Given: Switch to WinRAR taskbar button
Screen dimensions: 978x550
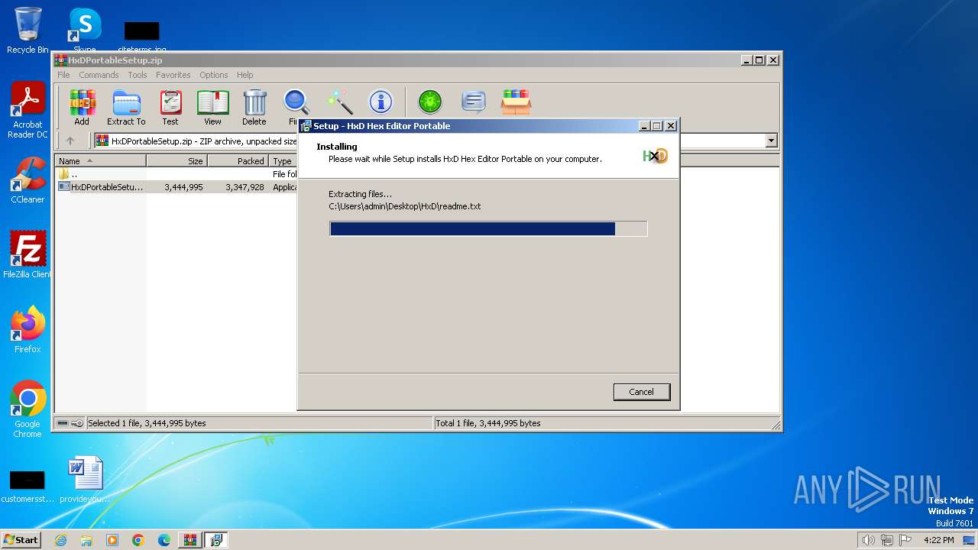Looking at the screenshot, I should click(190, 540).
